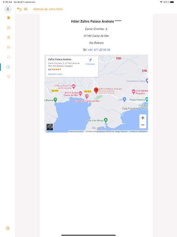
Task: Zoom in on the map
Action: pos(143,118)
